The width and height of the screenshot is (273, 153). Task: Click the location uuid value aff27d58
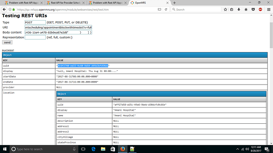tap(140, 105)
